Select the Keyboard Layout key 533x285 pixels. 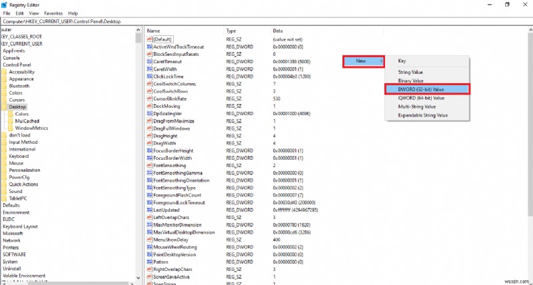click(x=20, y=226)
